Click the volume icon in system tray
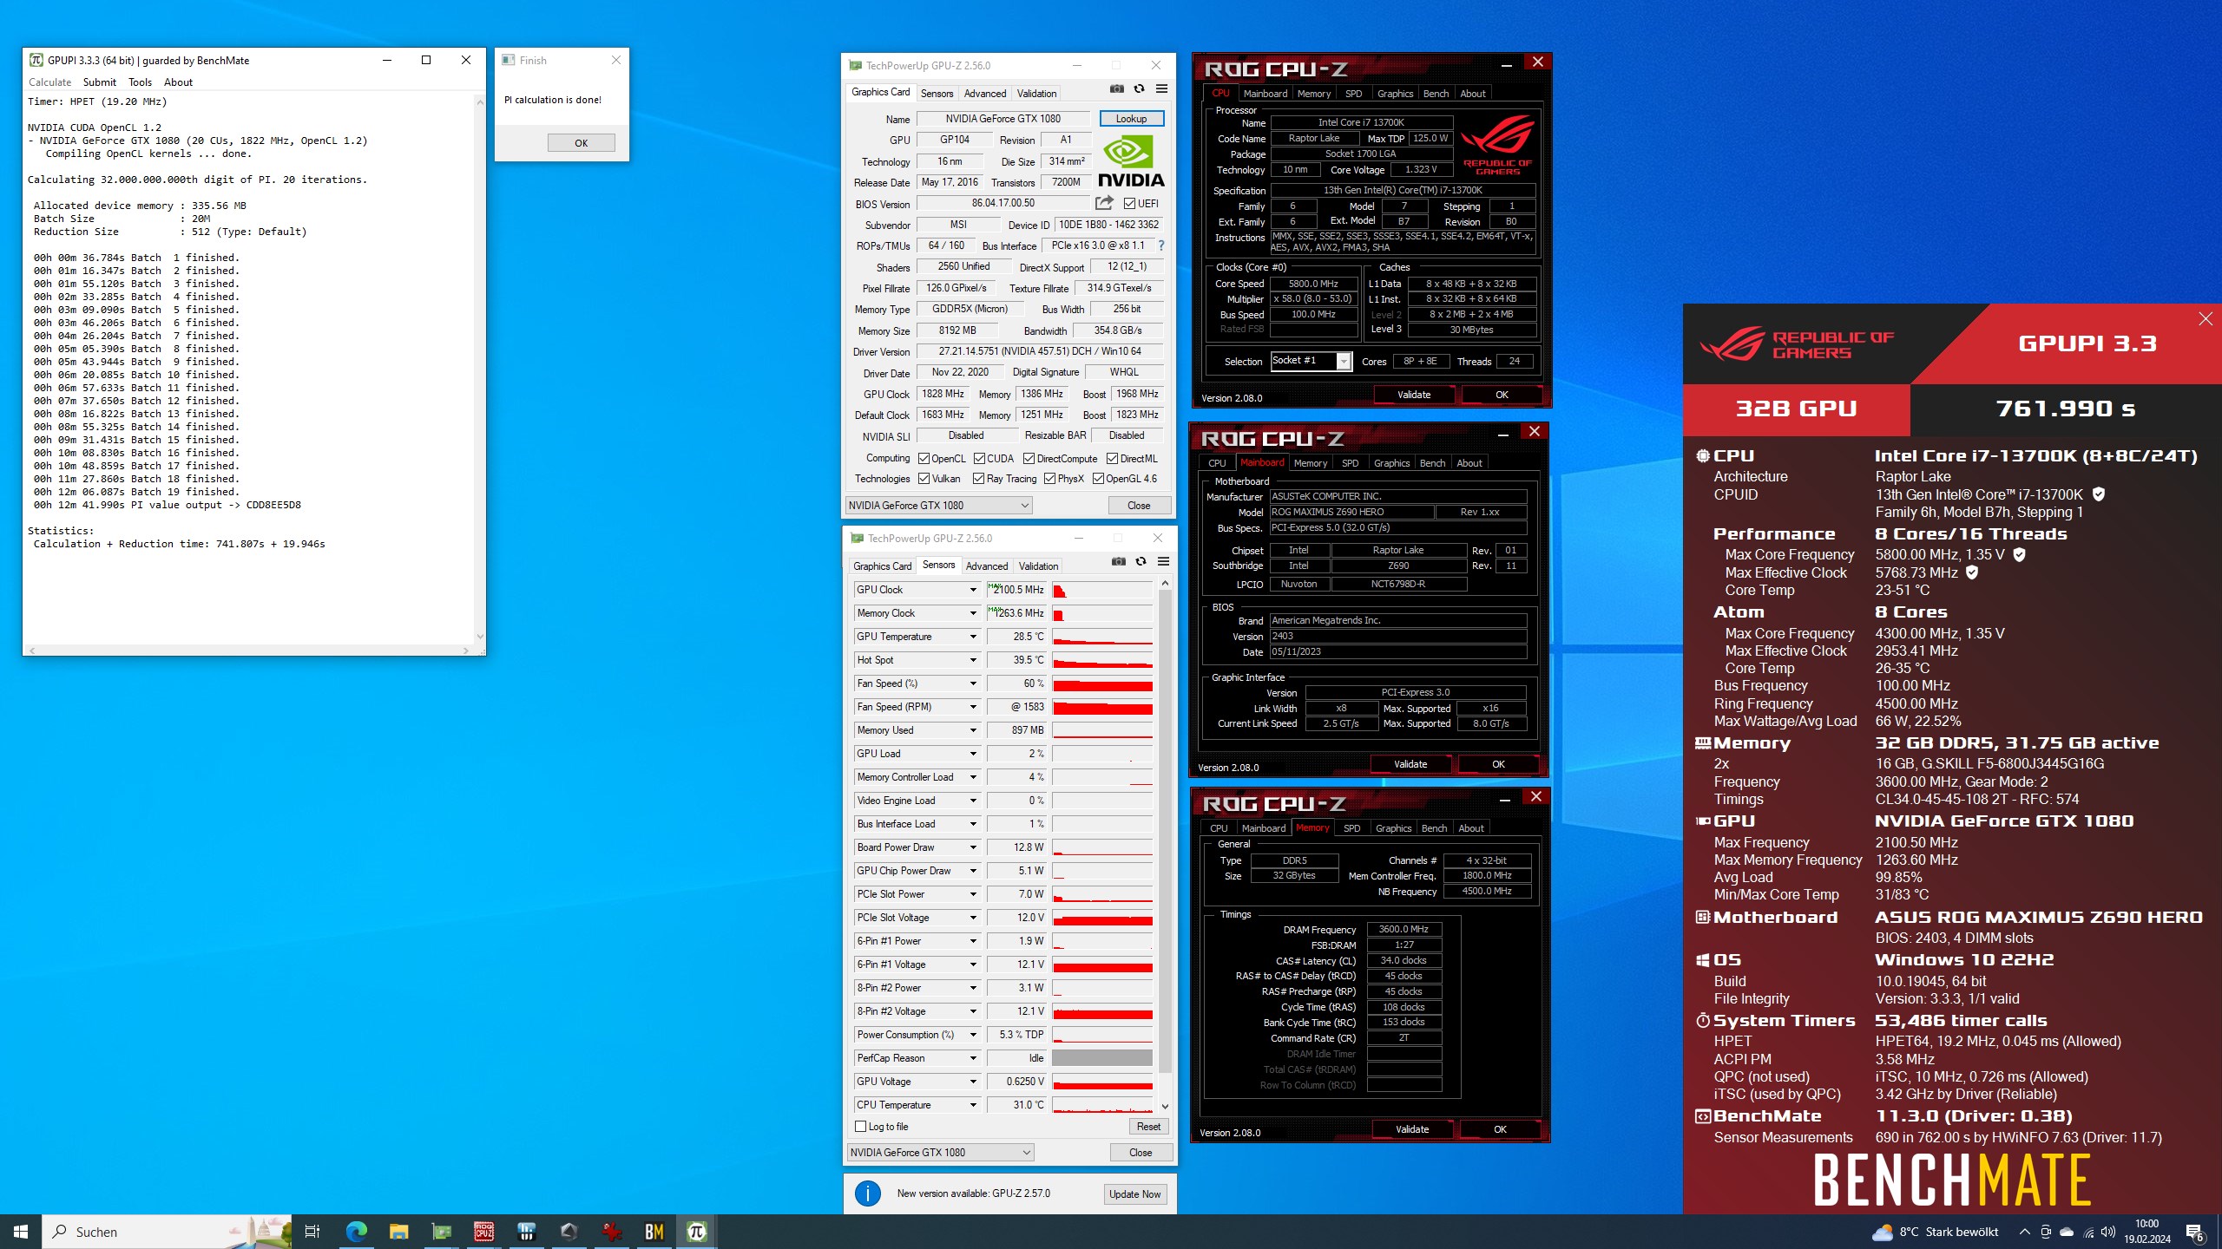 pyautogui.click(x=2109, y=1232)
